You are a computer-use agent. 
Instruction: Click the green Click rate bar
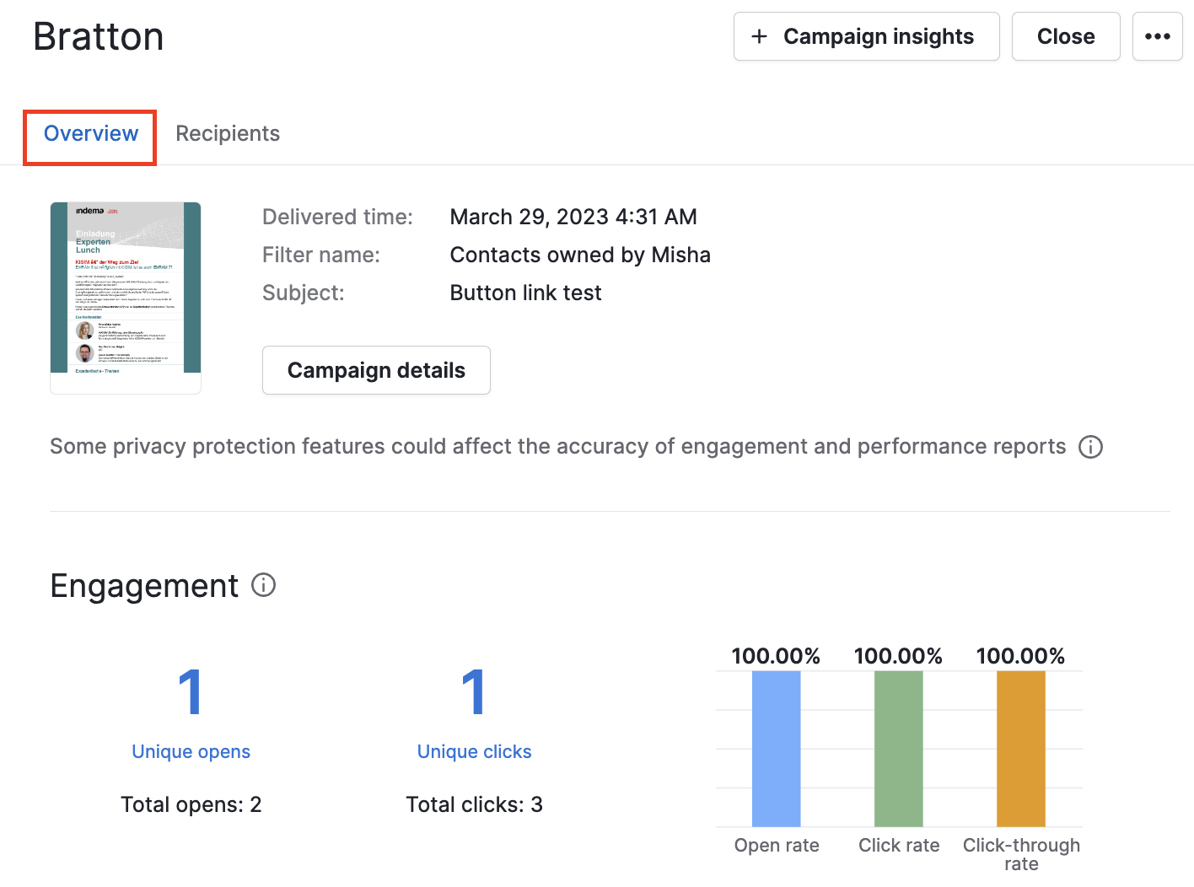899,749
